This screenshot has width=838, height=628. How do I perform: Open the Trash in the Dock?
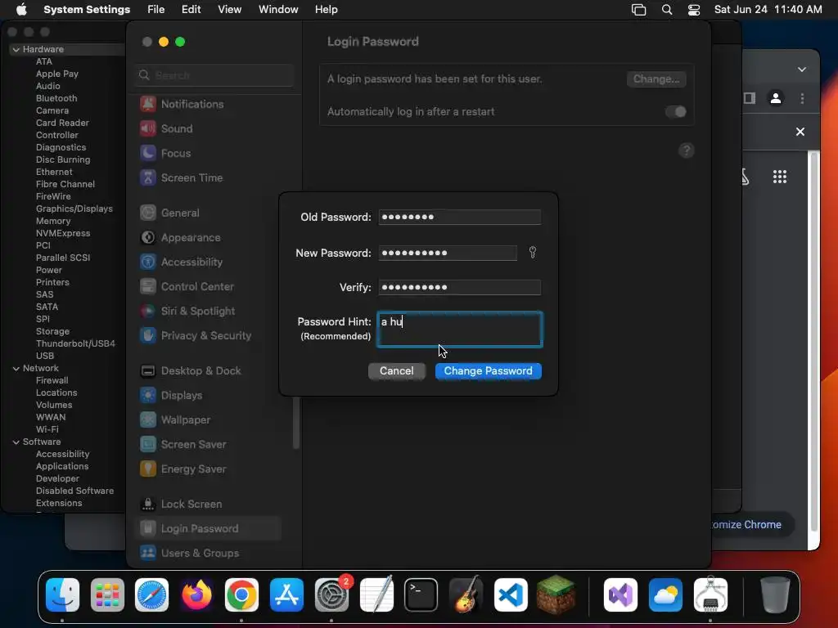pos(775,594)
